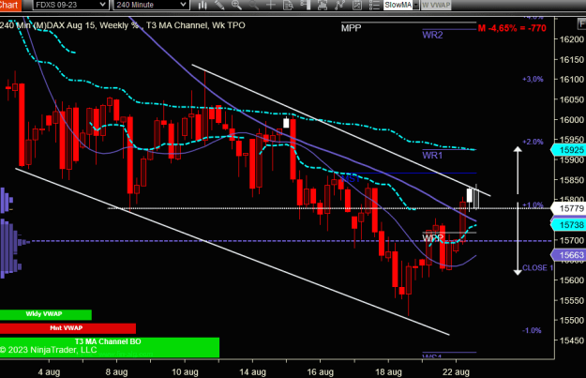Select the Chart tab

click(x=9, y=5)
